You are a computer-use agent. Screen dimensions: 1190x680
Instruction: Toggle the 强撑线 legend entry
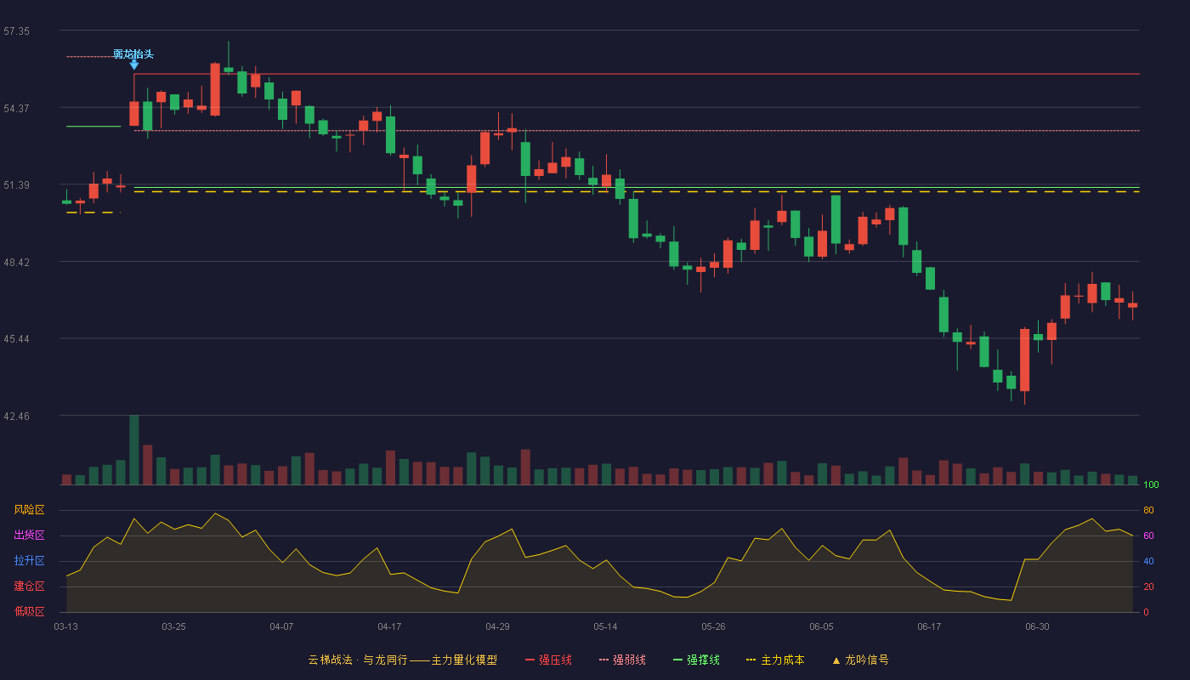tap(696, 660)
